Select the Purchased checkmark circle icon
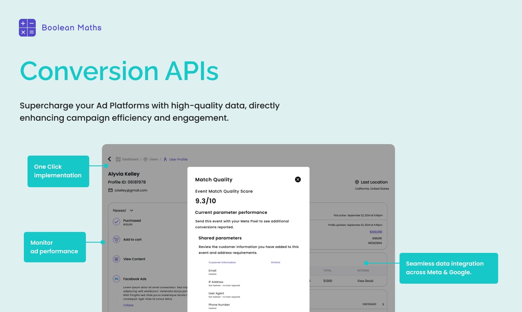522x312 pixels. point(116,222)
